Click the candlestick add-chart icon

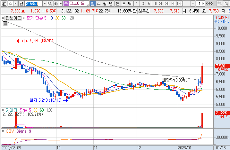[220, 4]
